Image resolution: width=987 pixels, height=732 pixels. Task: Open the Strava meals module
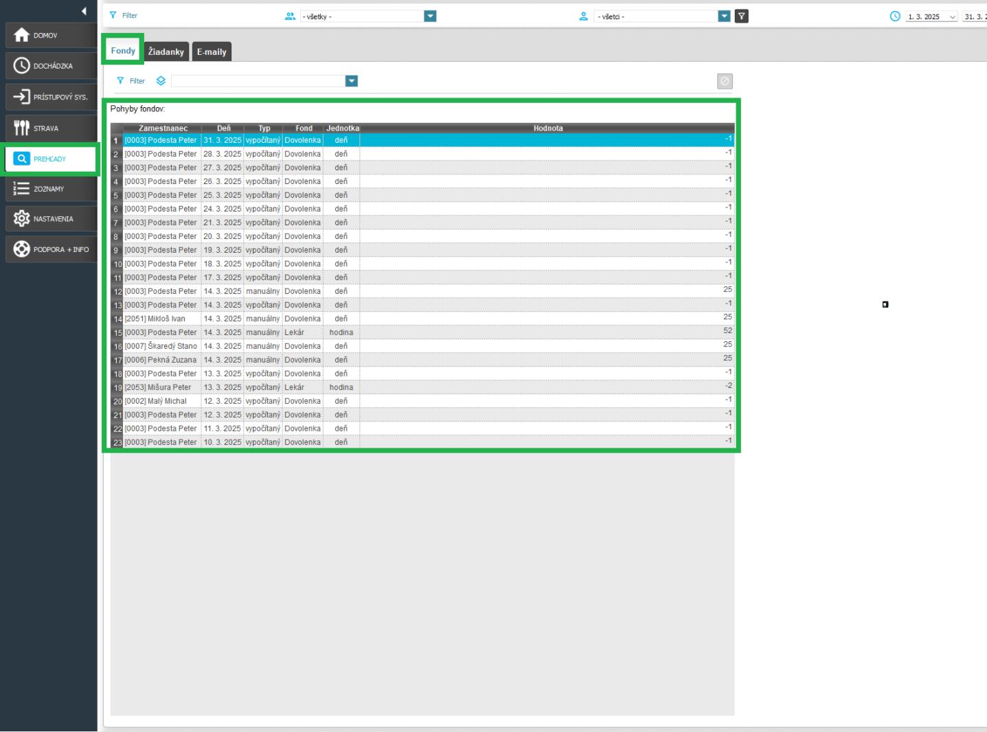[x=51, y=128]
